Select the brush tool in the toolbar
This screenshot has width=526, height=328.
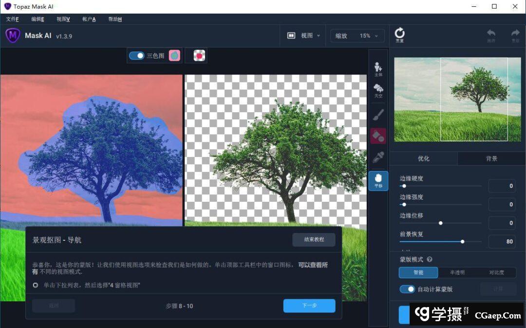(378, 115)
